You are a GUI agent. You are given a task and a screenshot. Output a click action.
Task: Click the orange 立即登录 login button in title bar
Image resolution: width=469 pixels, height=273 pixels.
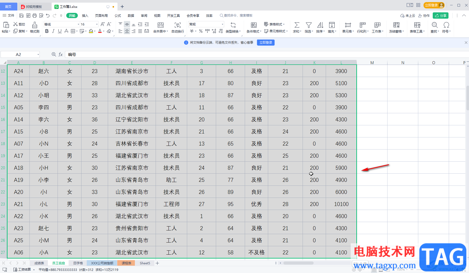(x=434, y=5)
